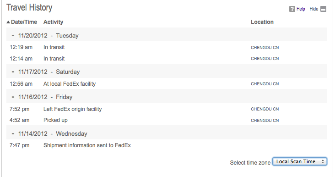Click the Activity column header
335x177 pixels.
[53, 22]
